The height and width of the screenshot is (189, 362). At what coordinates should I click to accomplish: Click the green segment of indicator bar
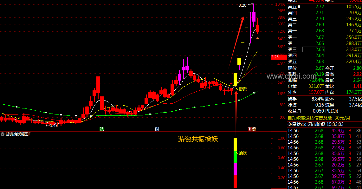[235, 157]
